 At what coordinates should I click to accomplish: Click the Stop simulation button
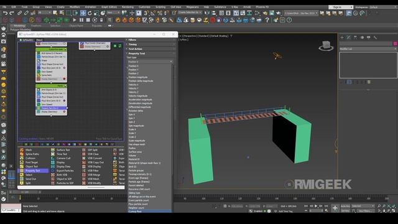point(88,20)
